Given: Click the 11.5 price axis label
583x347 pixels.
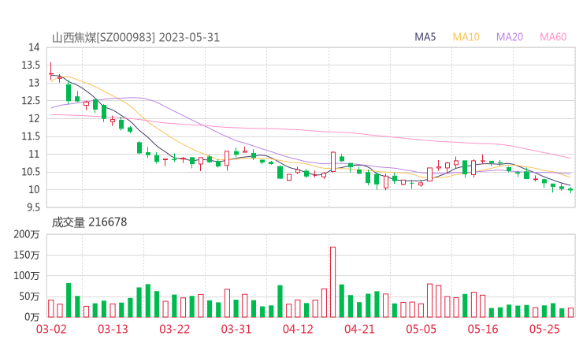Looking at the screenshot, I should point(31,136).
